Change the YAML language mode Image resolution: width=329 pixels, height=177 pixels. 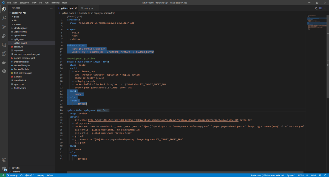[x=314, y=175]
